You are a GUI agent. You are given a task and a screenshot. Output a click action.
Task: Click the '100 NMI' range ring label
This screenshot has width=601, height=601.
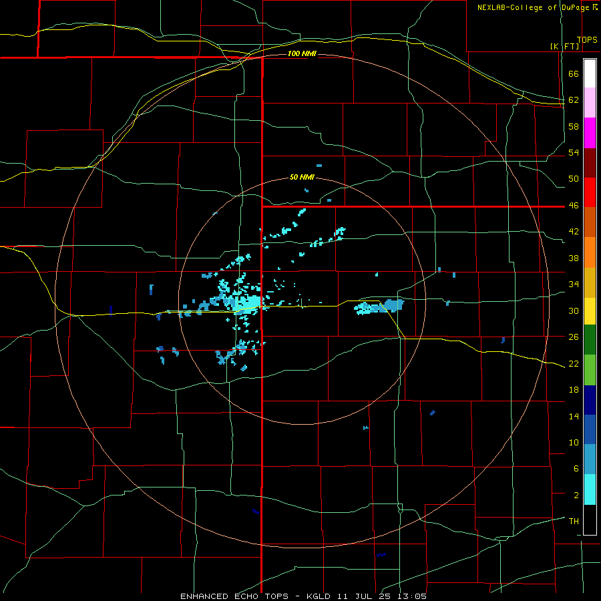(x=302, y=53)
